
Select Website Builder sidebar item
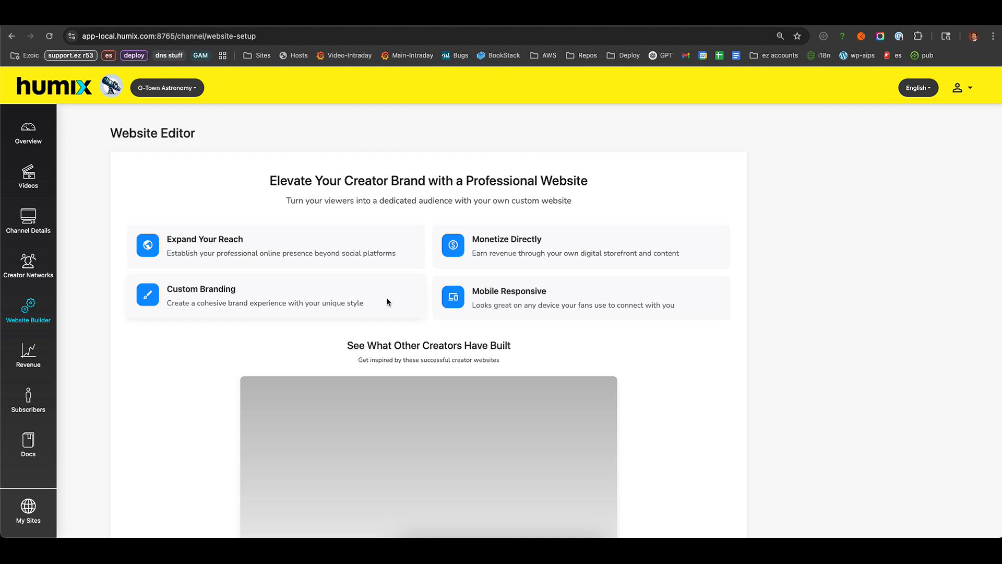28,311
